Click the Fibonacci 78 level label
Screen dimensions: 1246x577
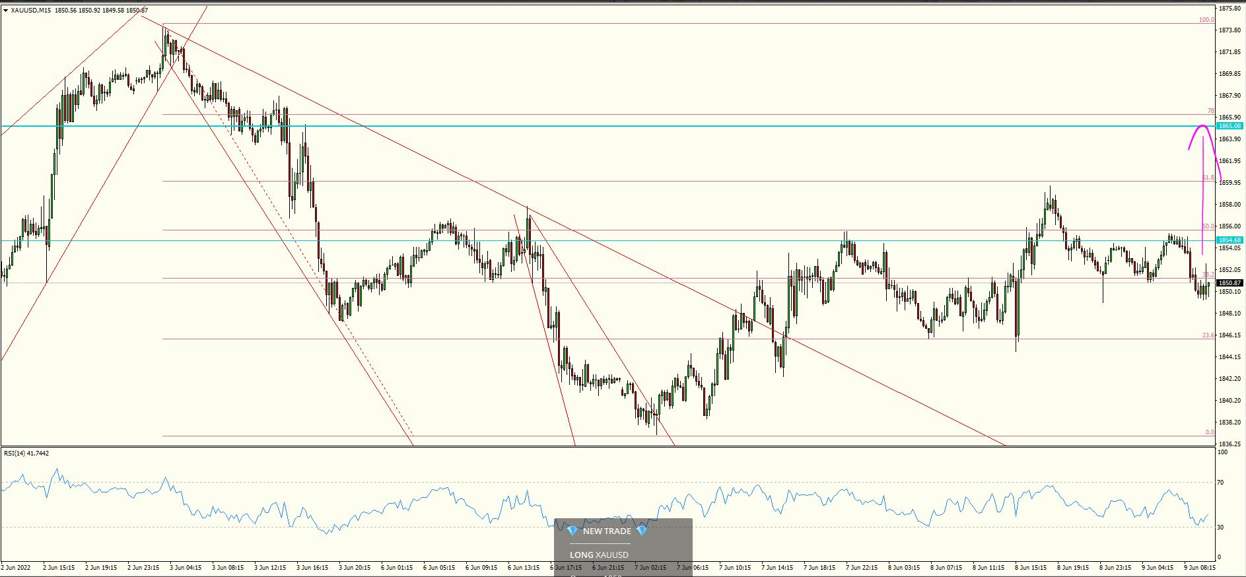tap(1210, 111)
